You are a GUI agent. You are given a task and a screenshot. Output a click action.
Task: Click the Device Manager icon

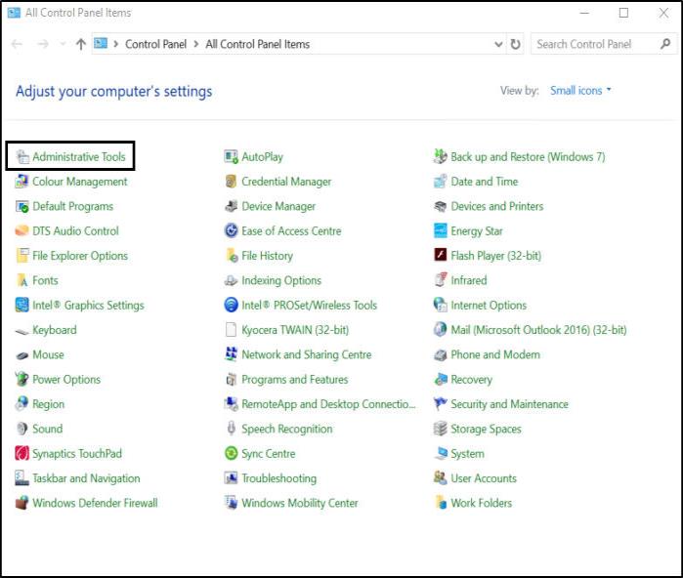click(x=232, y=207)
